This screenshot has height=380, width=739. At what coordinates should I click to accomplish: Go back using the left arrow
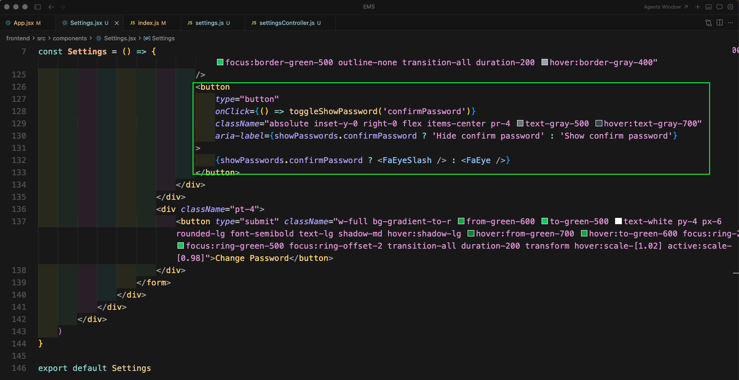[51, 7]
